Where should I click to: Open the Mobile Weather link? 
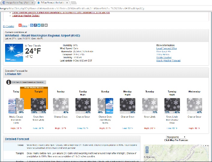click(x=164, y=58)
